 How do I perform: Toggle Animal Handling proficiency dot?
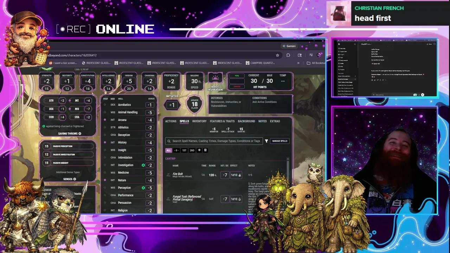pos(105,112)
